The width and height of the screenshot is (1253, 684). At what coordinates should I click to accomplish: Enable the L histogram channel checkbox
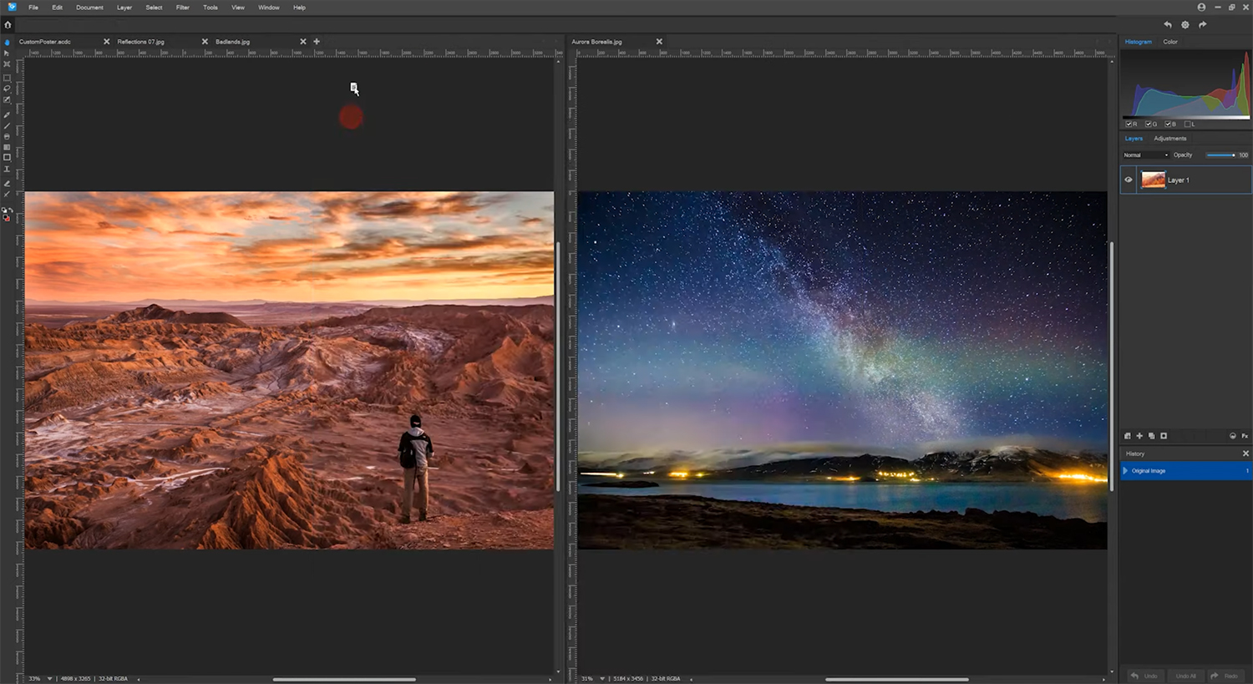click(1188, 124)
